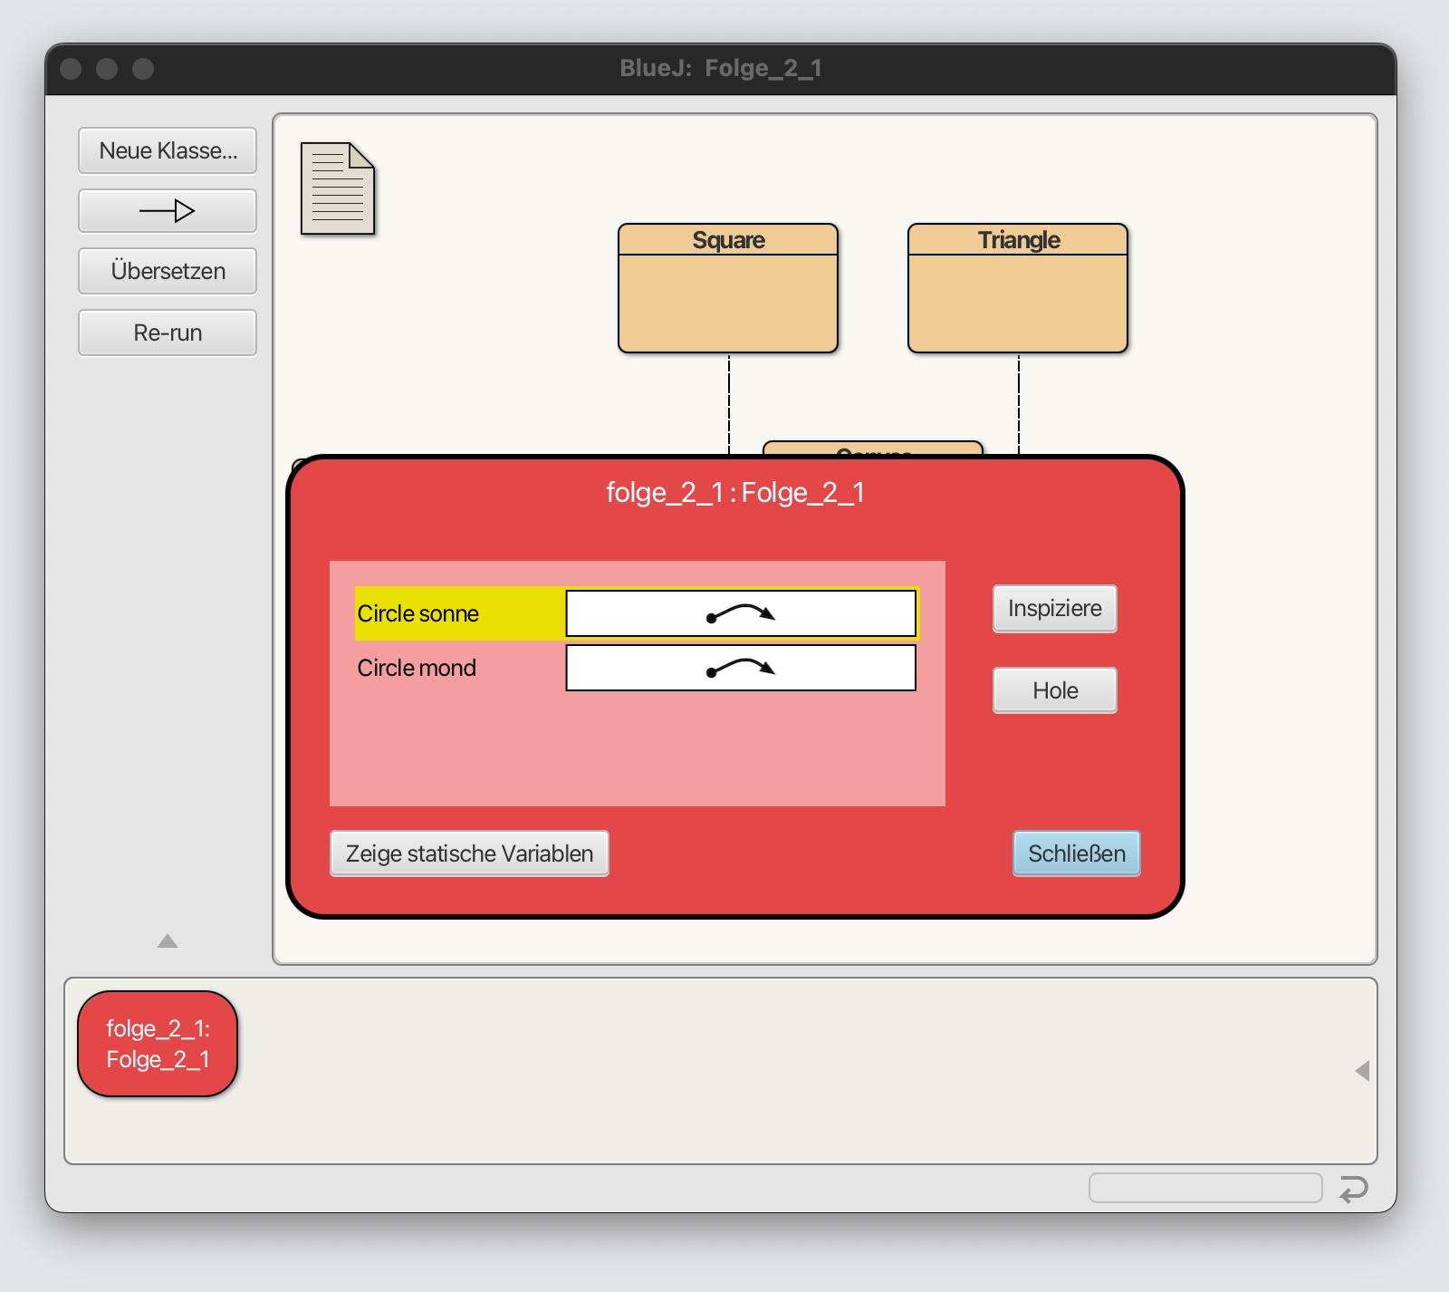
Task: Click the Hole button
Action: (x=1054, y=690)
